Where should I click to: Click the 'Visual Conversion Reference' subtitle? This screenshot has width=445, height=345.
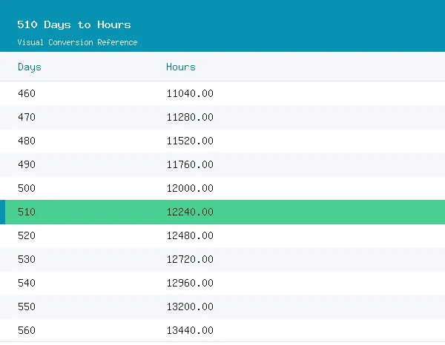[x=77, y=42]
